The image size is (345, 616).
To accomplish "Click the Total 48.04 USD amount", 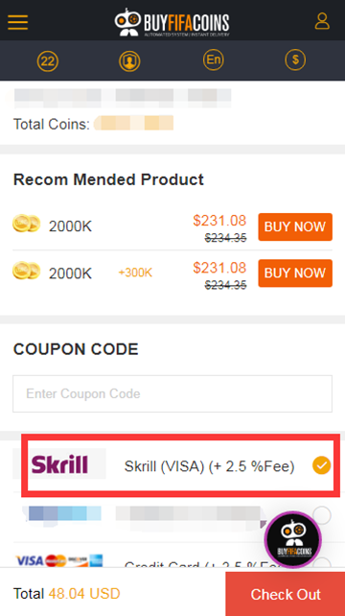I will click(84, 594).
